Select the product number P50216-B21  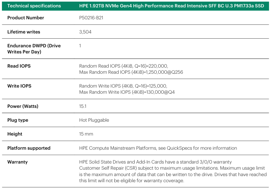click(91, 18)
